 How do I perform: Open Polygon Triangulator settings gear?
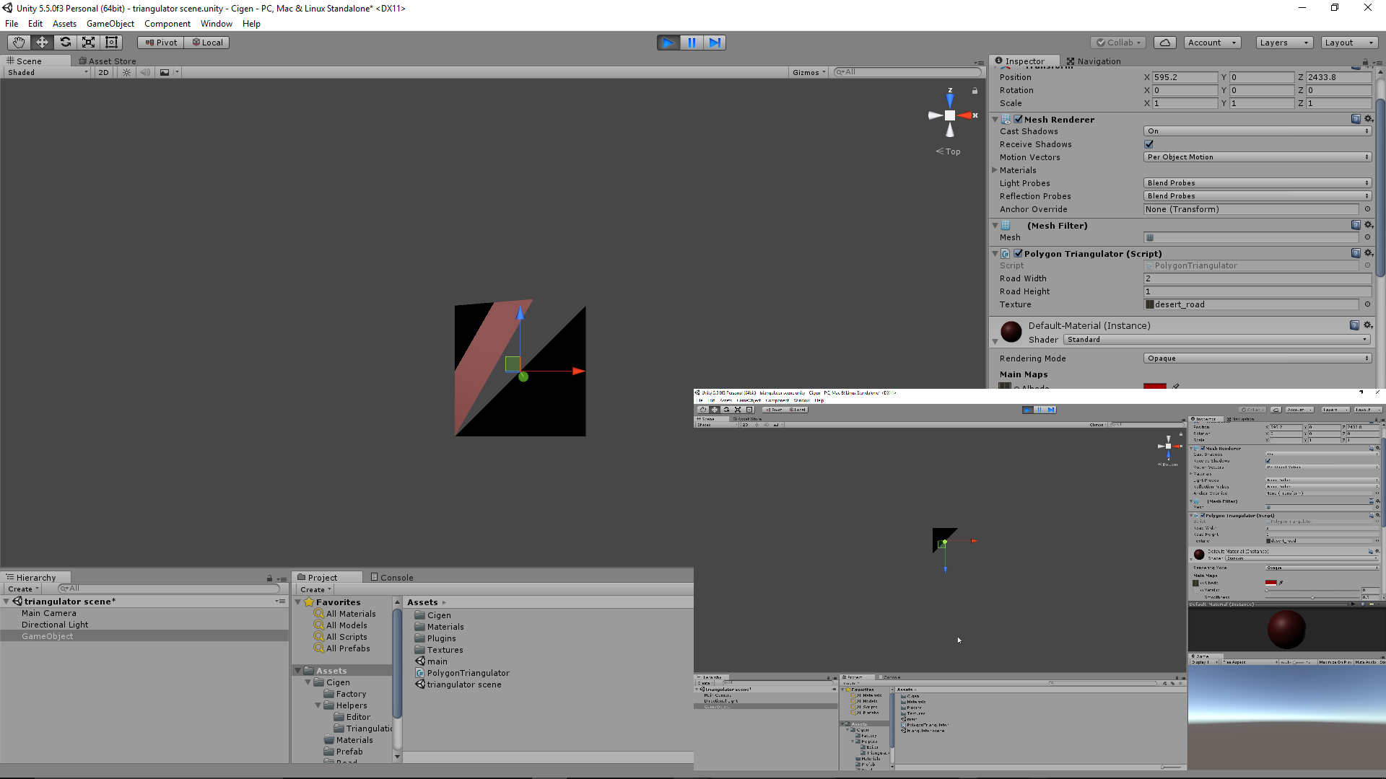point(1368,253)
